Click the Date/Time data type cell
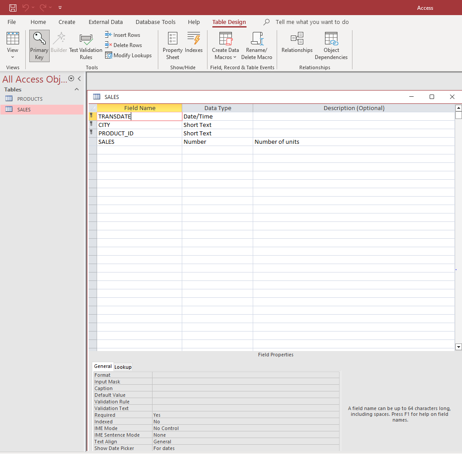Image resolution: width=462 pixels, height=454 pixels. pyautogui.click(x=217, y=117)
